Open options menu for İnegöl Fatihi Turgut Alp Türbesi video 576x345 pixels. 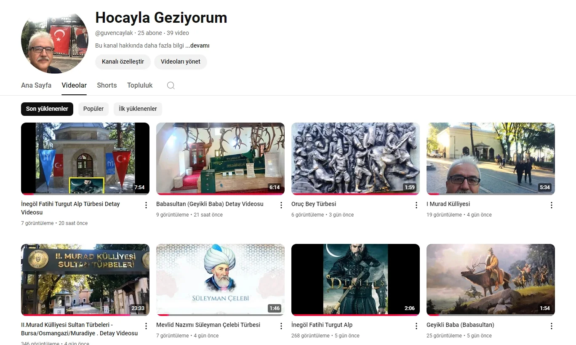coord(146,205)
